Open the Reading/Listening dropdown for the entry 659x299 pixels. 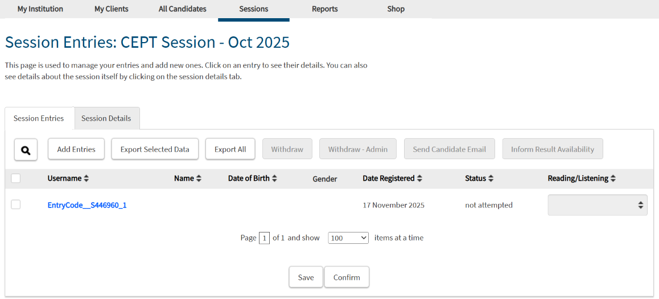597,205
